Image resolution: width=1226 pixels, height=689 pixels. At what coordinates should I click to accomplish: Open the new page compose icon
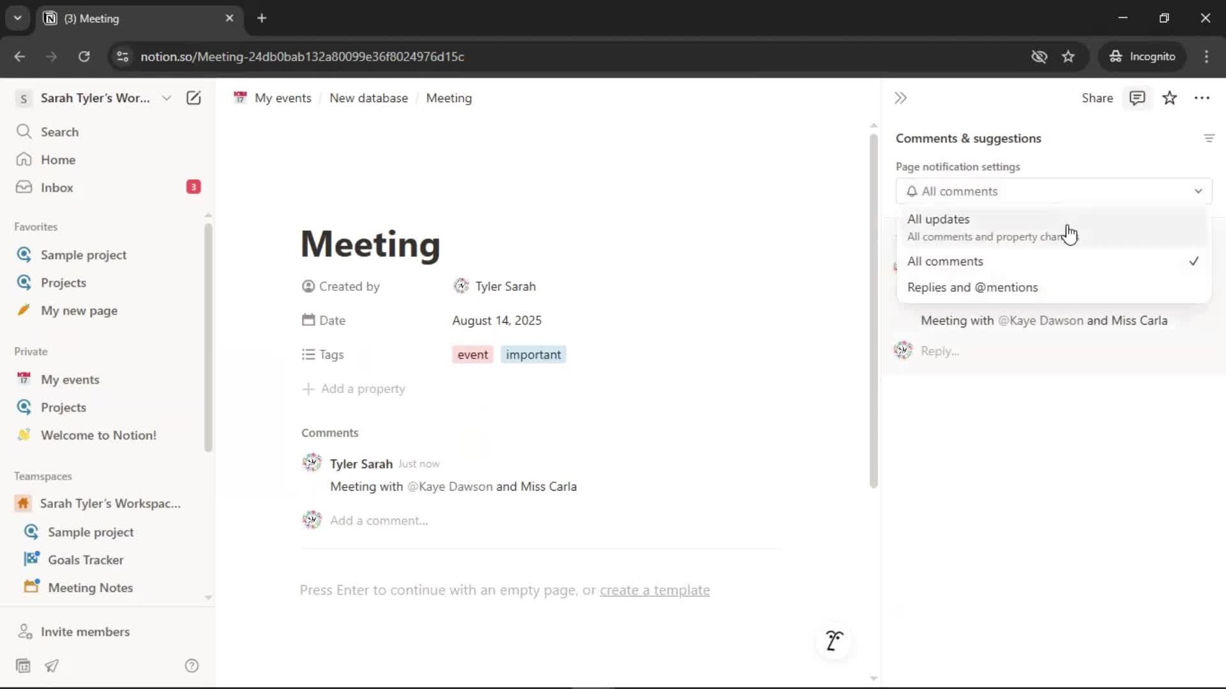[x=193, y=98]
